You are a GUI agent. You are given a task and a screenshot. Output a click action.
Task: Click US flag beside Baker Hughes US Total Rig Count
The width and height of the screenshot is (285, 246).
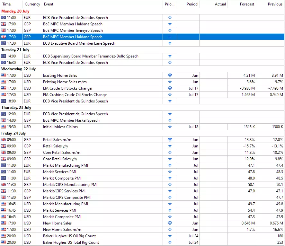(x=4, y=242)
